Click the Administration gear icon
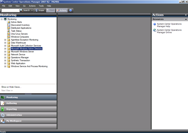Viewport: 188px width, 133px height. 3,115
